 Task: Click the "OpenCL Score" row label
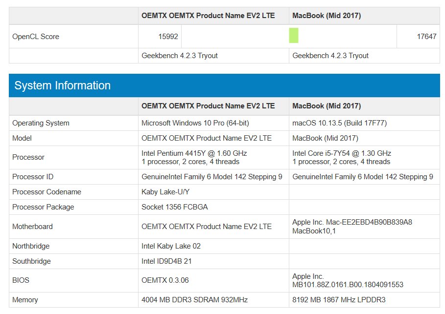point(36,37)
